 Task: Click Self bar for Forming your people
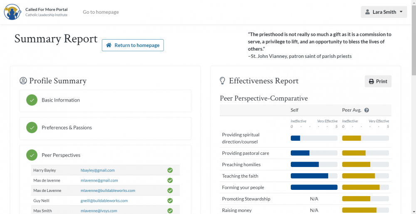tap(314, 187)
